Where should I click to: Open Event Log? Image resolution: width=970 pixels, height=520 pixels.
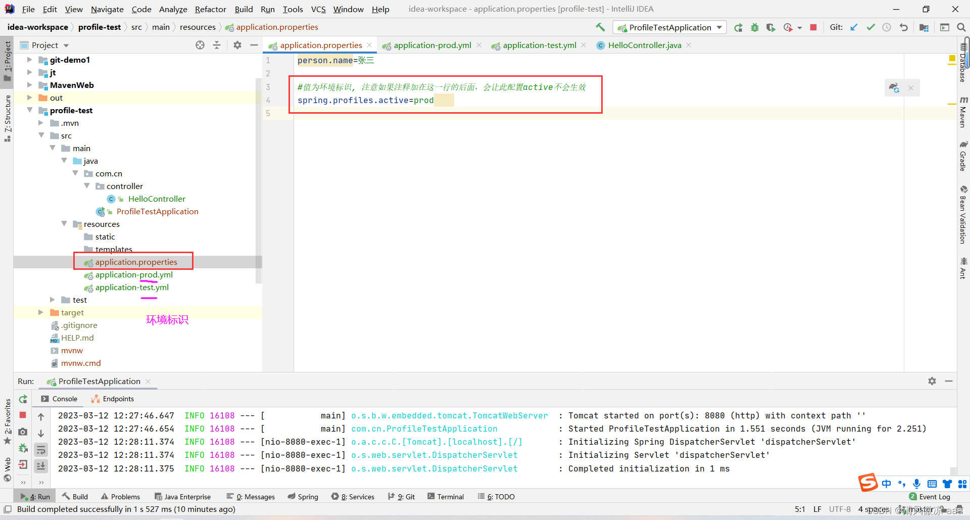[930, 497]
